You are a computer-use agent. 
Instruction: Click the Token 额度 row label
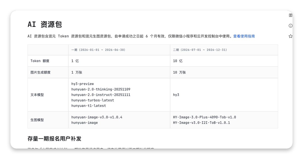tap(40, 61)
